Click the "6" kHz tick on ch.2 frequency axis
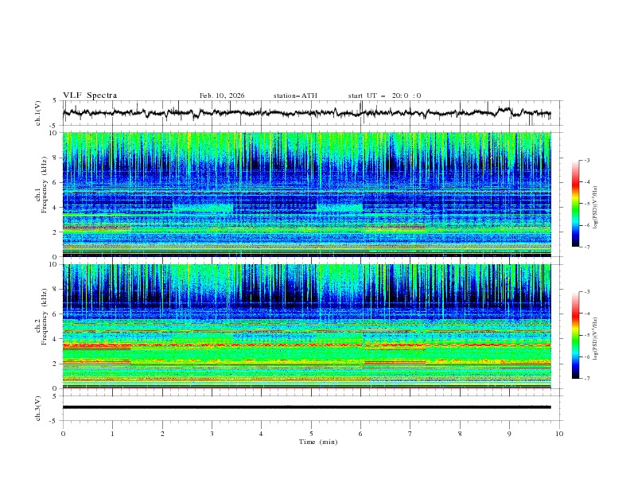Image resolution: width=630 pixels, height=487 pixels. pyautogui.click(x=56, y=314)
